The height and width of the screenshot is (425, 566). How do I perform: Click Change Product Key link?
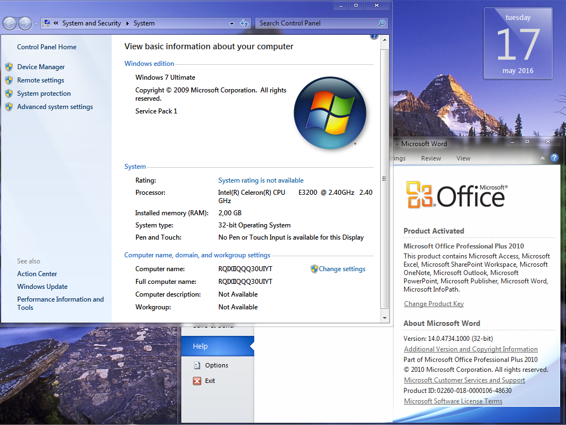[x=434, y=304]
